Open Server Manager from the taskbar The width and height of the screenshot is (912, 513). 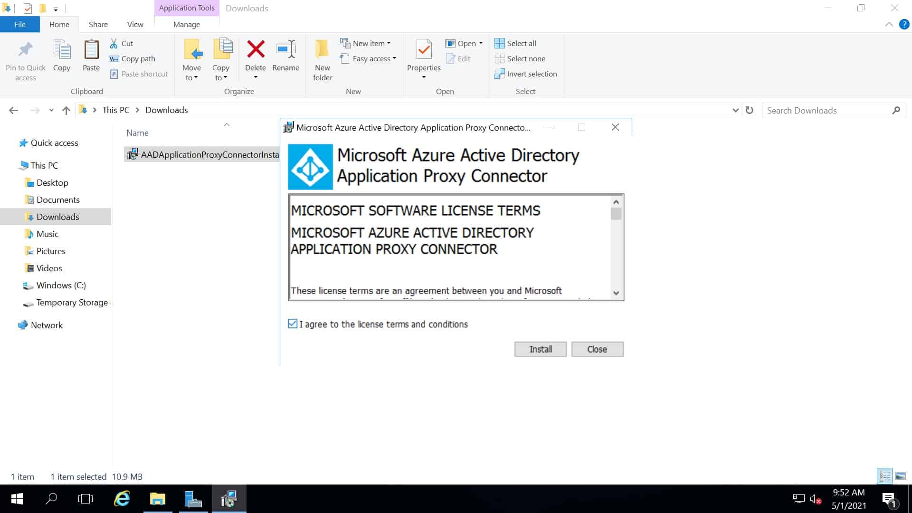193,499
